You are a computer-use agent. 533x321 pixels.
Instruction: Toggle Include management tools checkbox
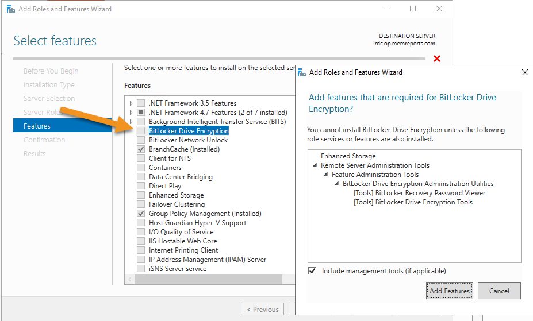(312, 271)
